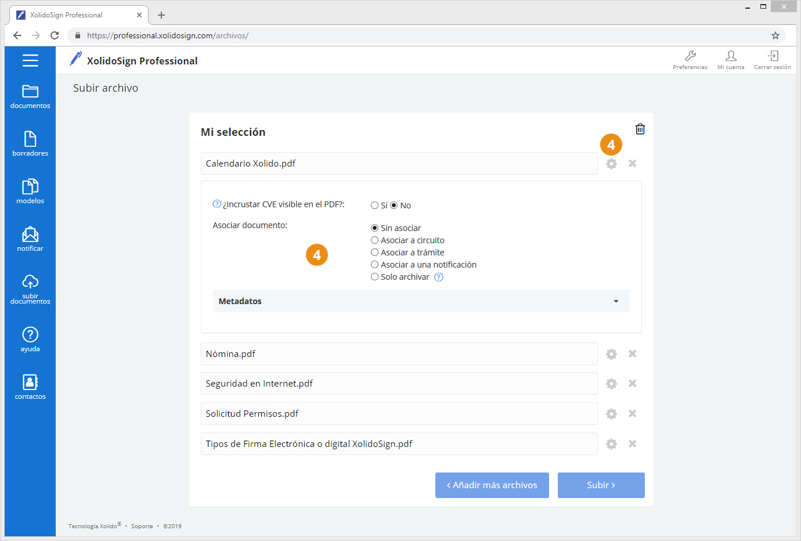Open Preferencias wrench icon
This screenshot has height=541, width=801.
point(690,60)
